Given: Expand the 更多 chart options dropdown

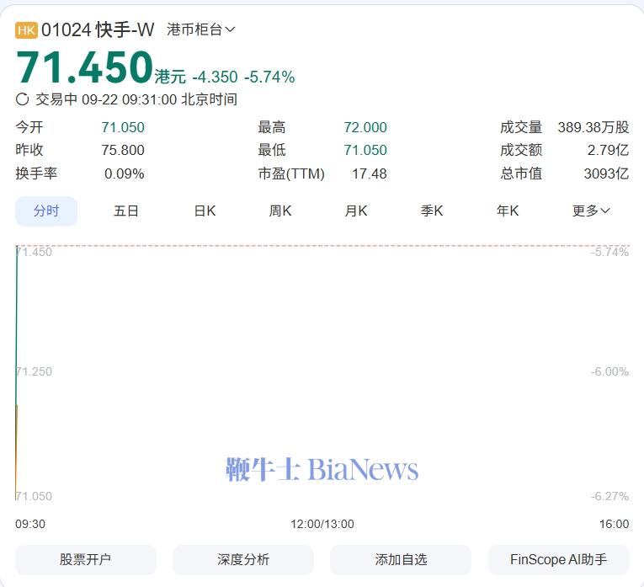Looking at the screenshot, I should 591,211.
